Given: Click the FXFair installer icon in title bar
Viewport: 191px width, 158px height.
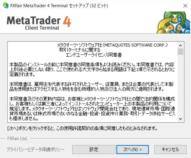Looking at the screenshot, I should pyautogui.click(x=5, y=5).
